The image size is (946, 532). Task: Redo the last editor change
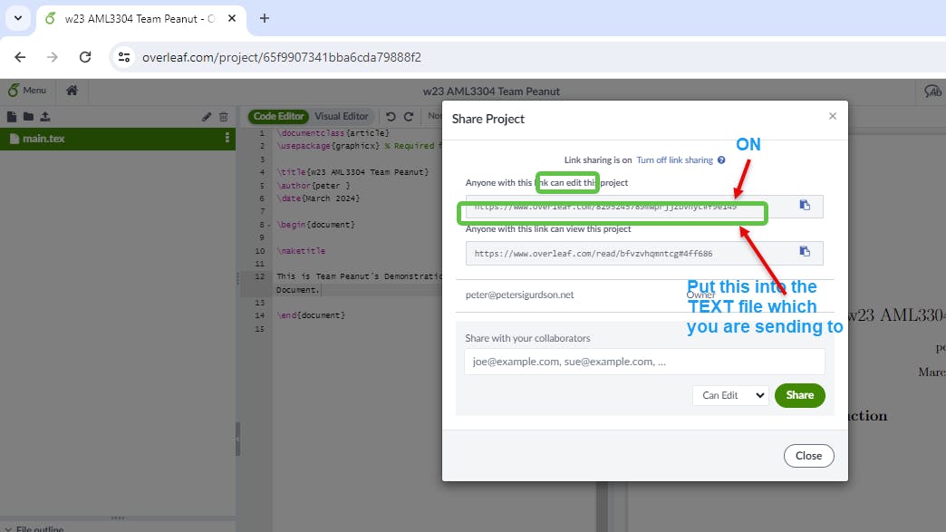coord(409,116)
